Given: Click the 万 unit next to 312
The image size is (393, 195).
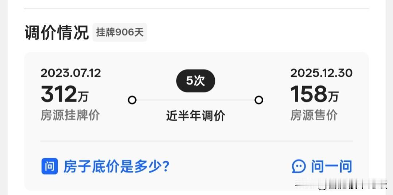Looking at the screenshot, I should (83, 96).
